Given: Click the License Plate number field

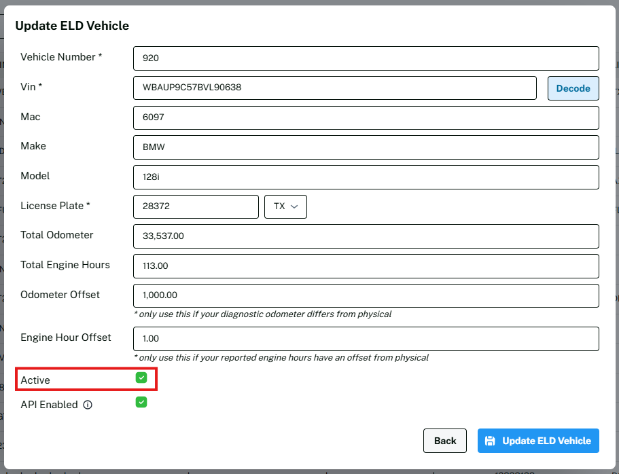Looking at the screenshot, I should click(196, 207).
